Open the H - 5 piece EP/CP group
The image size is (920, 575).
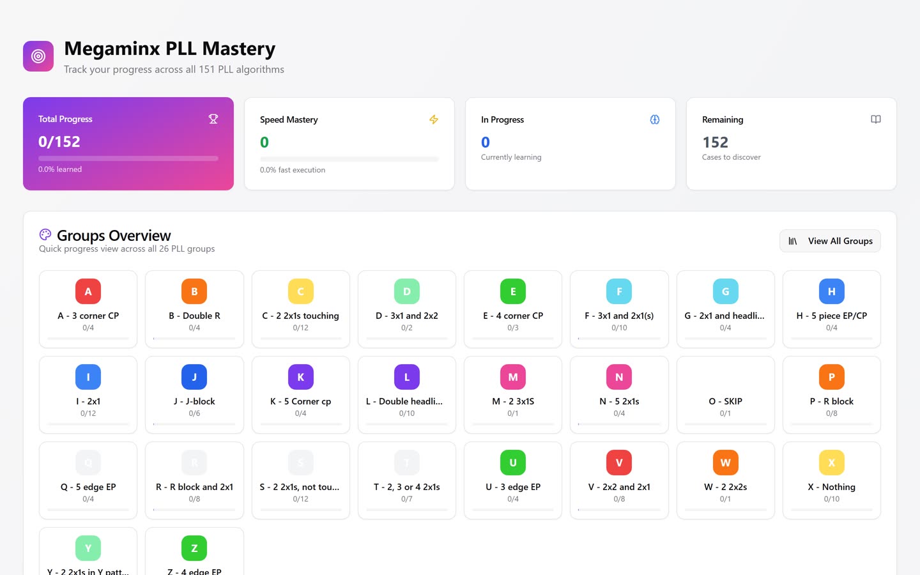click(831, 309)
